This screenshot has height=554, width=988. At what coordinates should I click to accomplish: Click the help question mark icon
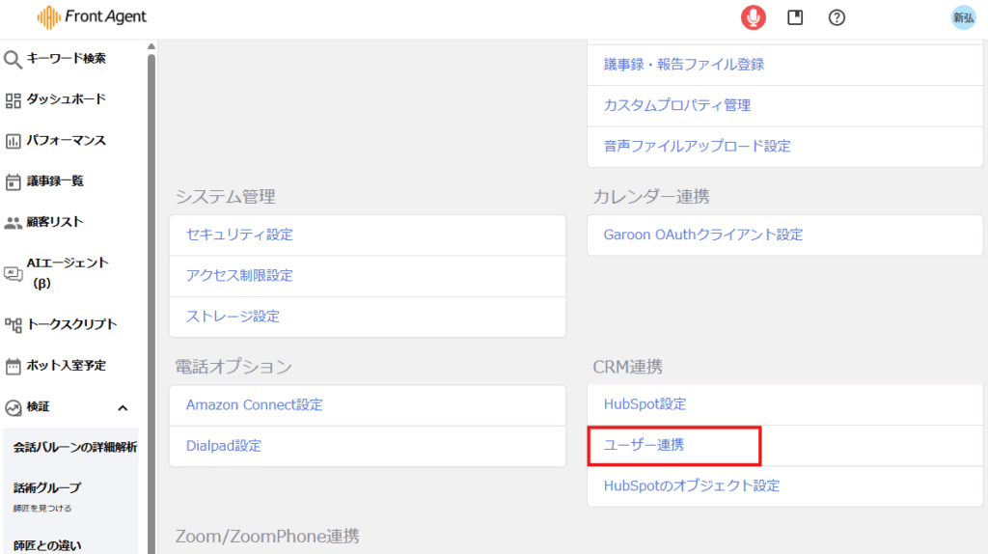tap(837, 17)
